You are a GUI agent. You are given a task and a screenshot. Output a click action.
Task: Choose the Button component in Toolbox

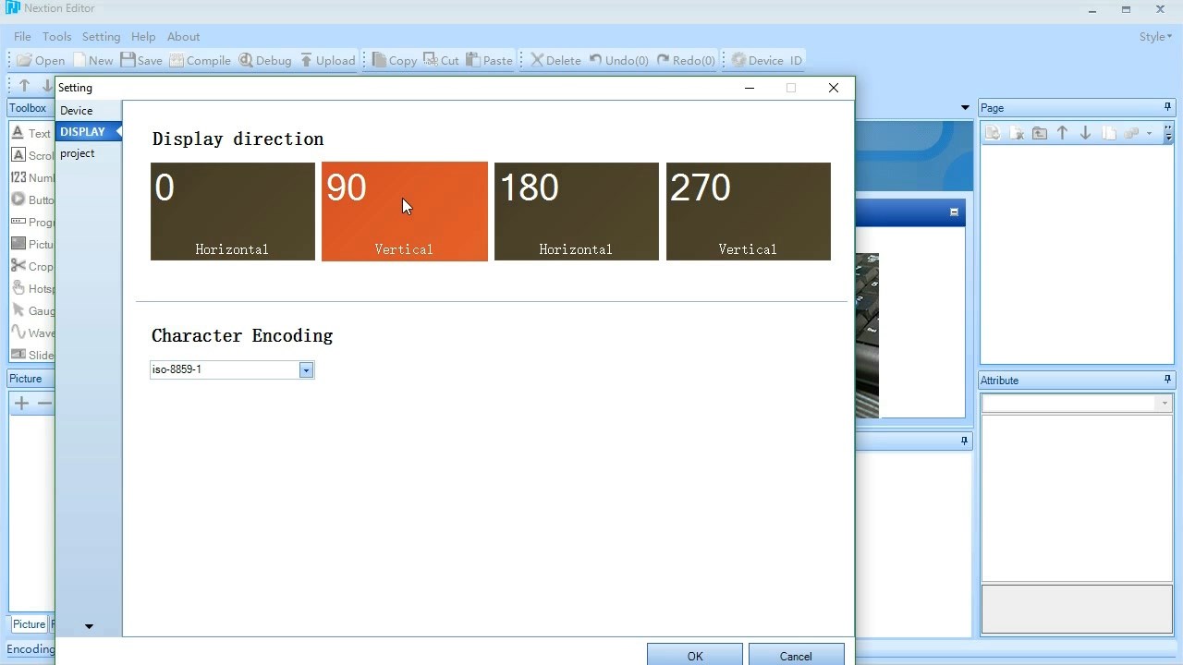[30, 199]
